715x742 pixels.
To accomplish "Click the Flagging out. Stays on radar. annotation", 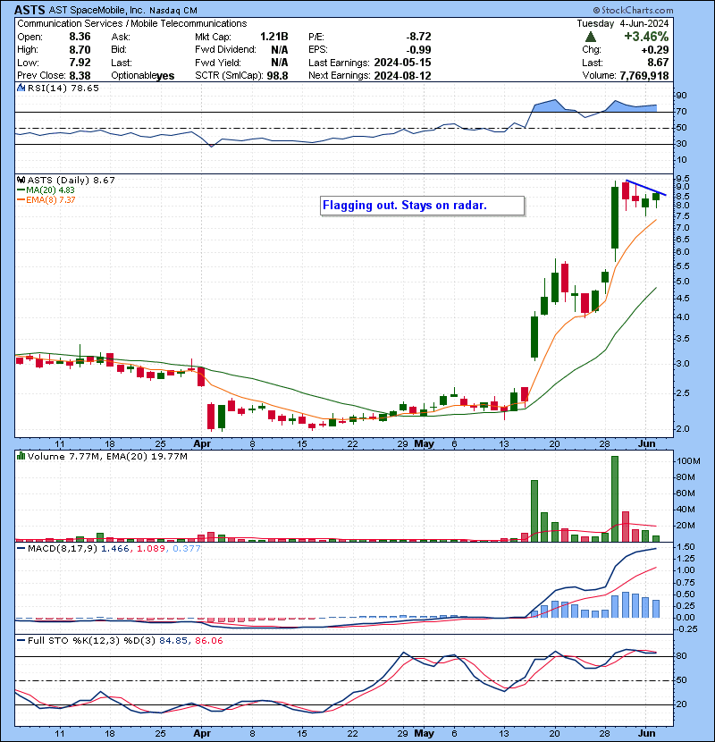I will 422,206.
